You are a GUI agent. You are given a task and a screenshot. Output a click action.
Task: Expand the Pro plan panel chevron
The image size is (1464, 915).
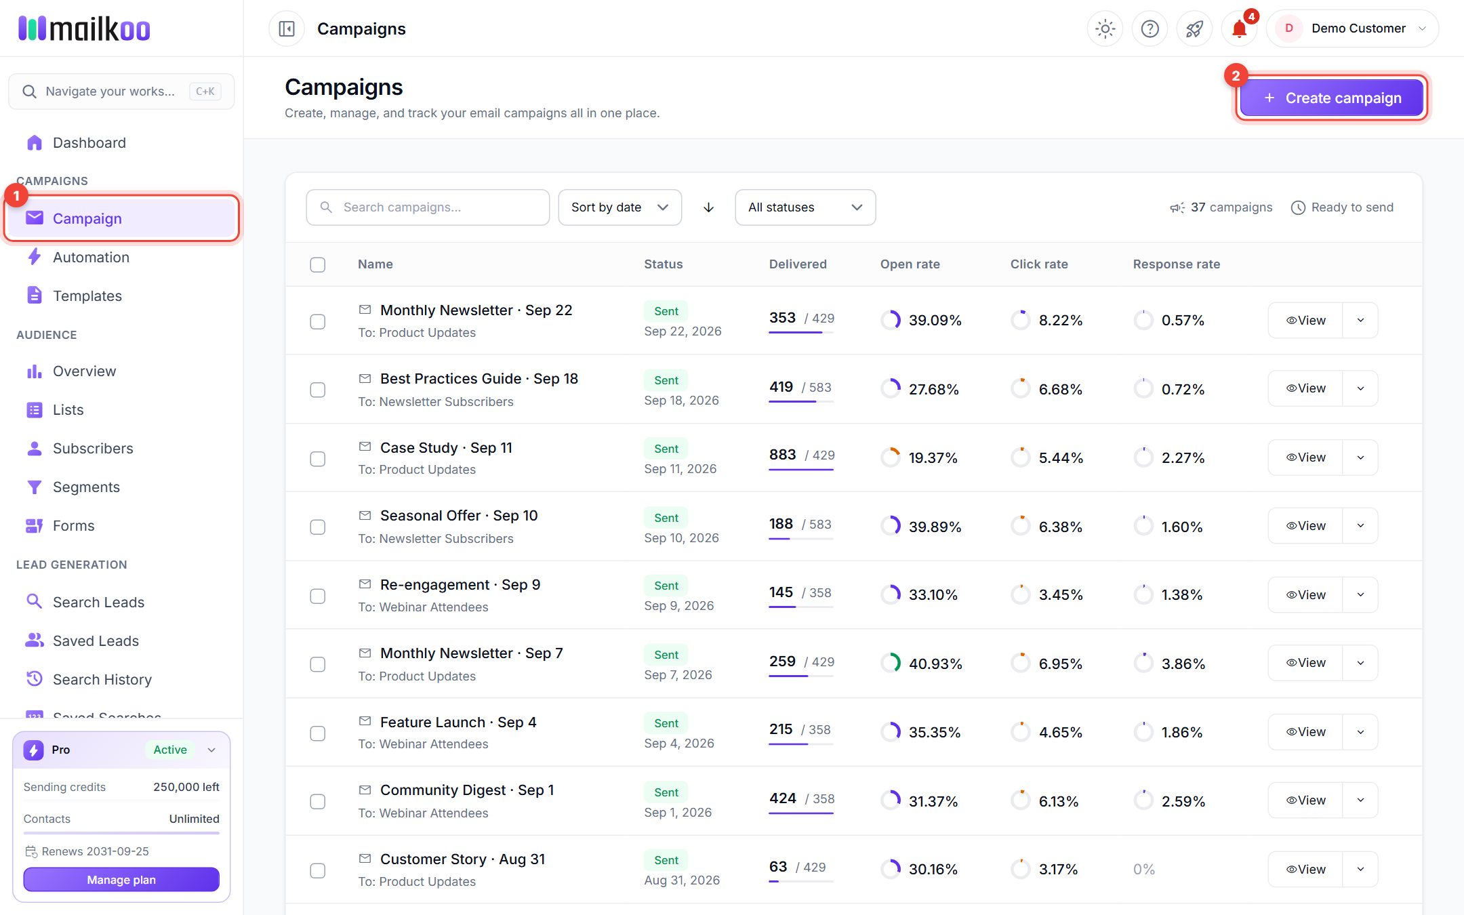(x=211, y=750)
